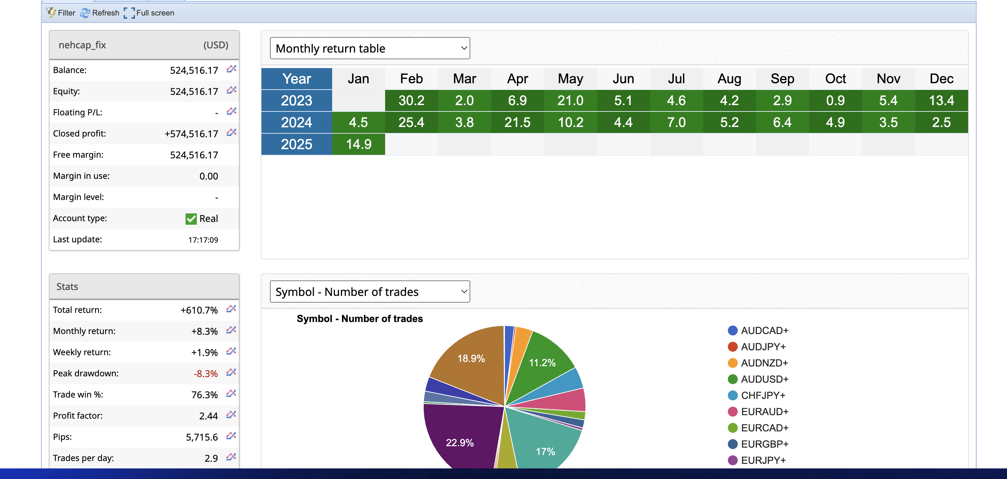Screen dimensions: 1007x479
Task: Open chart icon next to Peak drawdown
Action: [231, 372]
